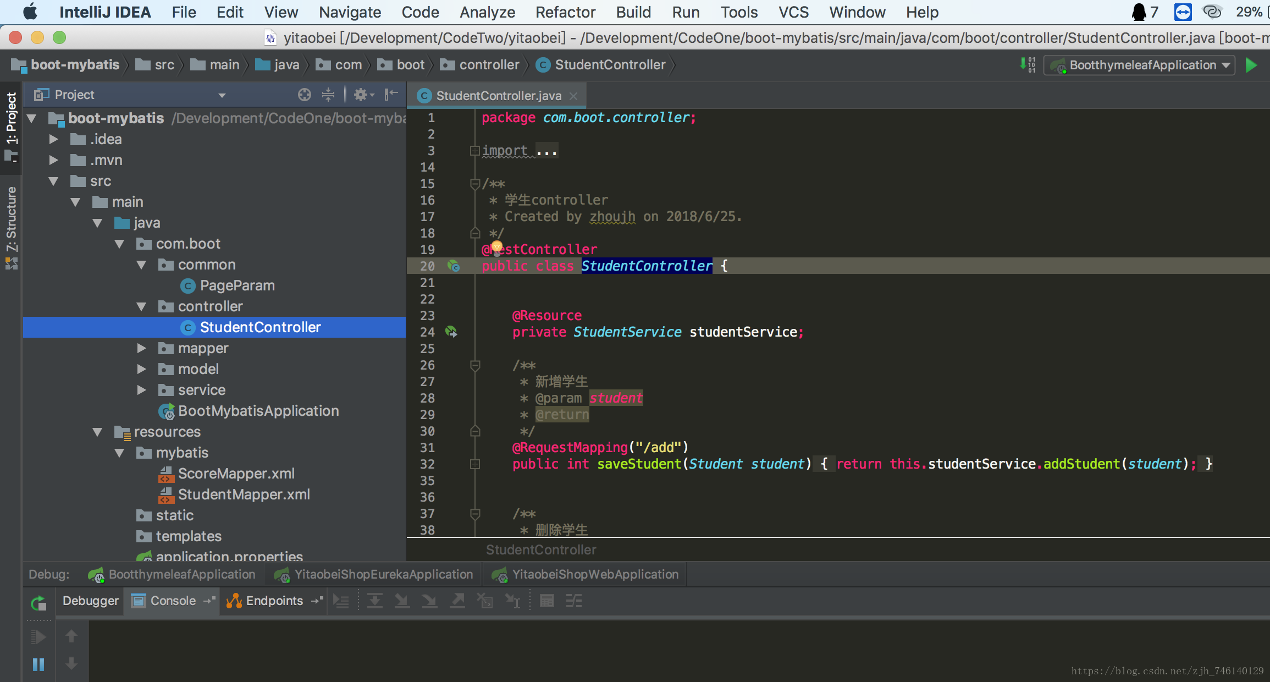Collapse the src folder

(53, 181)
